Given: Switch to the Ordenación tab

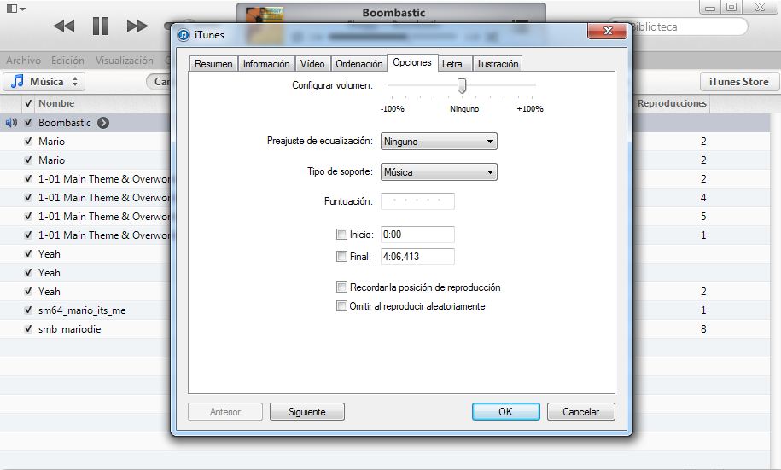Looking at the screenshot, I should pos(358,64).
